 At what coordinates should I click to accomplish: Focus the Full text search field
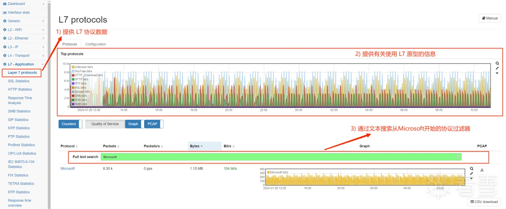click(281, 157)
